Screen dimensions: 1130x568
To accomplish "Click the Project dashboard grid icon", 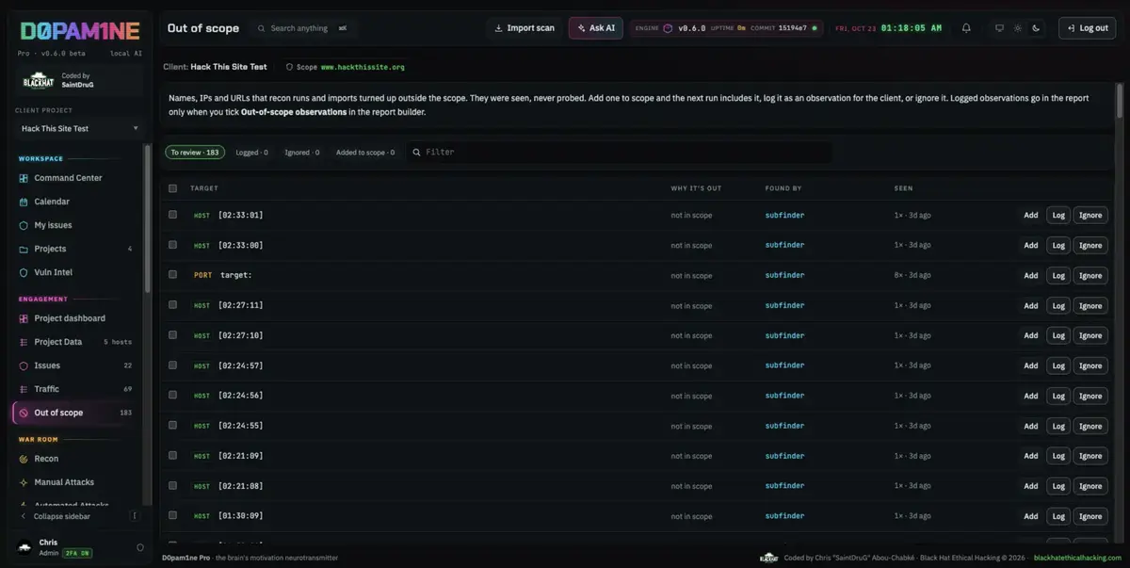I will (24, 318).
